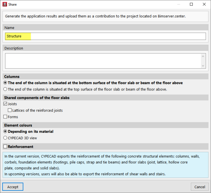Focus the empty Description text box
The width and height of the screenshot is (211, 193).
click(x=103, y=61)
